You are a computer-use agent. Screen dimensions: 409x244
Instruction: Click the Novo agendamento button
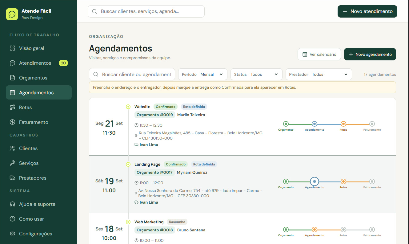click(x=370, y=54)
